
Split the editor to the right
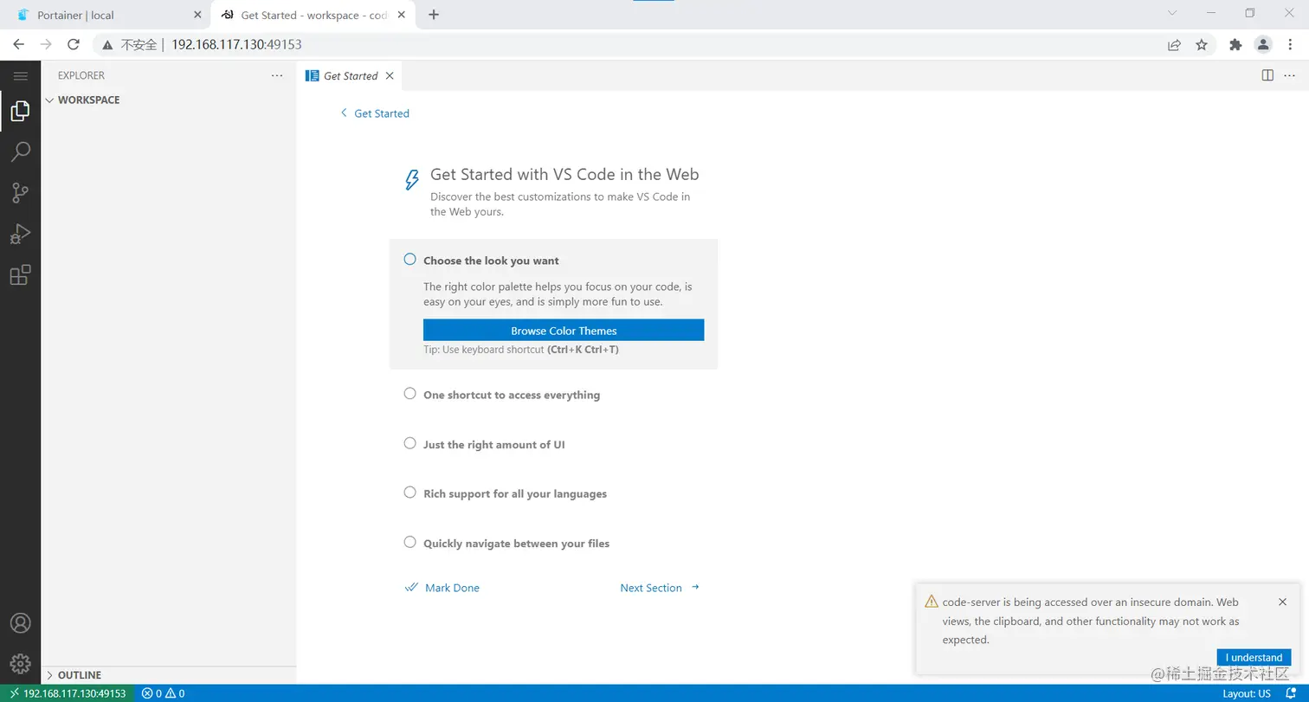(1267, 75)
